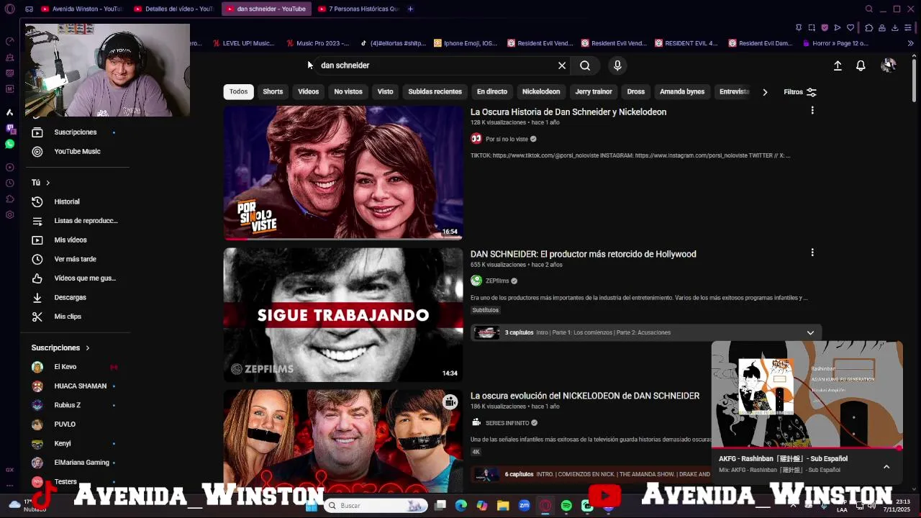Expand the Tú section
The image size is (921, 518).
pyautogui.click(x=41, y=183)
